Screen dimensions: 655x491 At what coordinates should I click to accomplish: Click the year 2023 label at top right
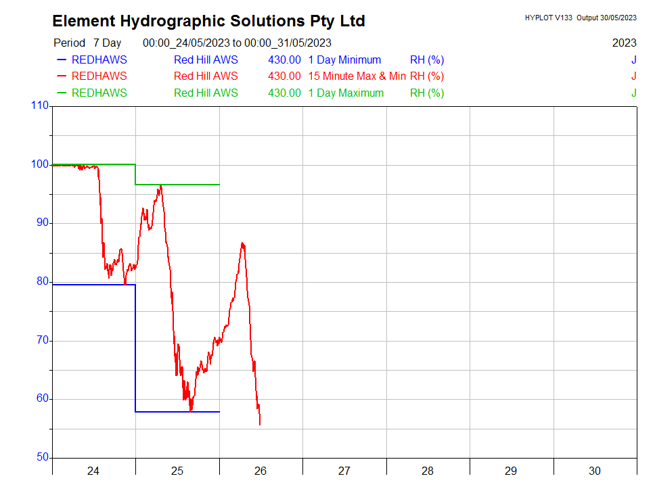point(624,43)
